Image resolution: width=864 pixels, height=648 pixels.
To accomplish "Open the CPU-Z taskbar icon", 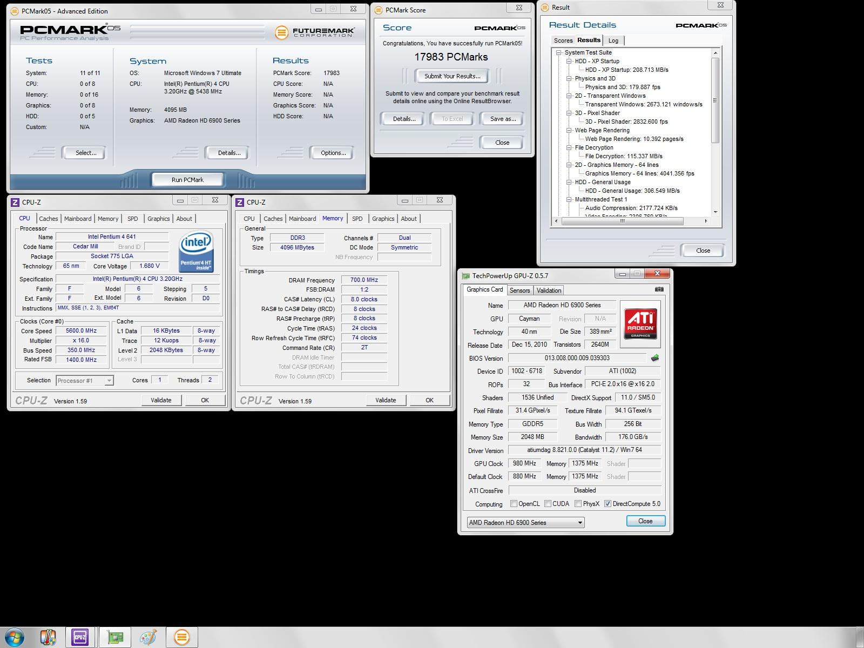I will 80,638.
